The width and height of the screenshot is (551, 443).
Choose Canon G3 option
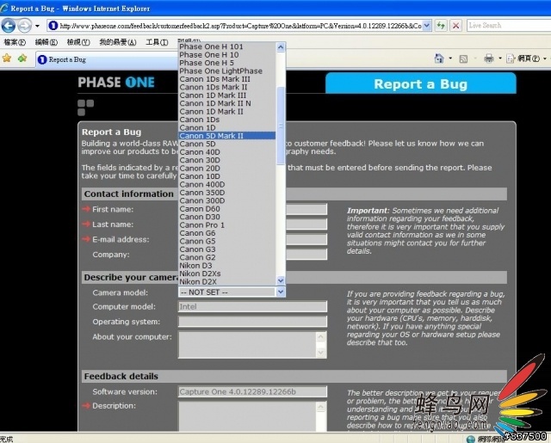click(227, 249)
